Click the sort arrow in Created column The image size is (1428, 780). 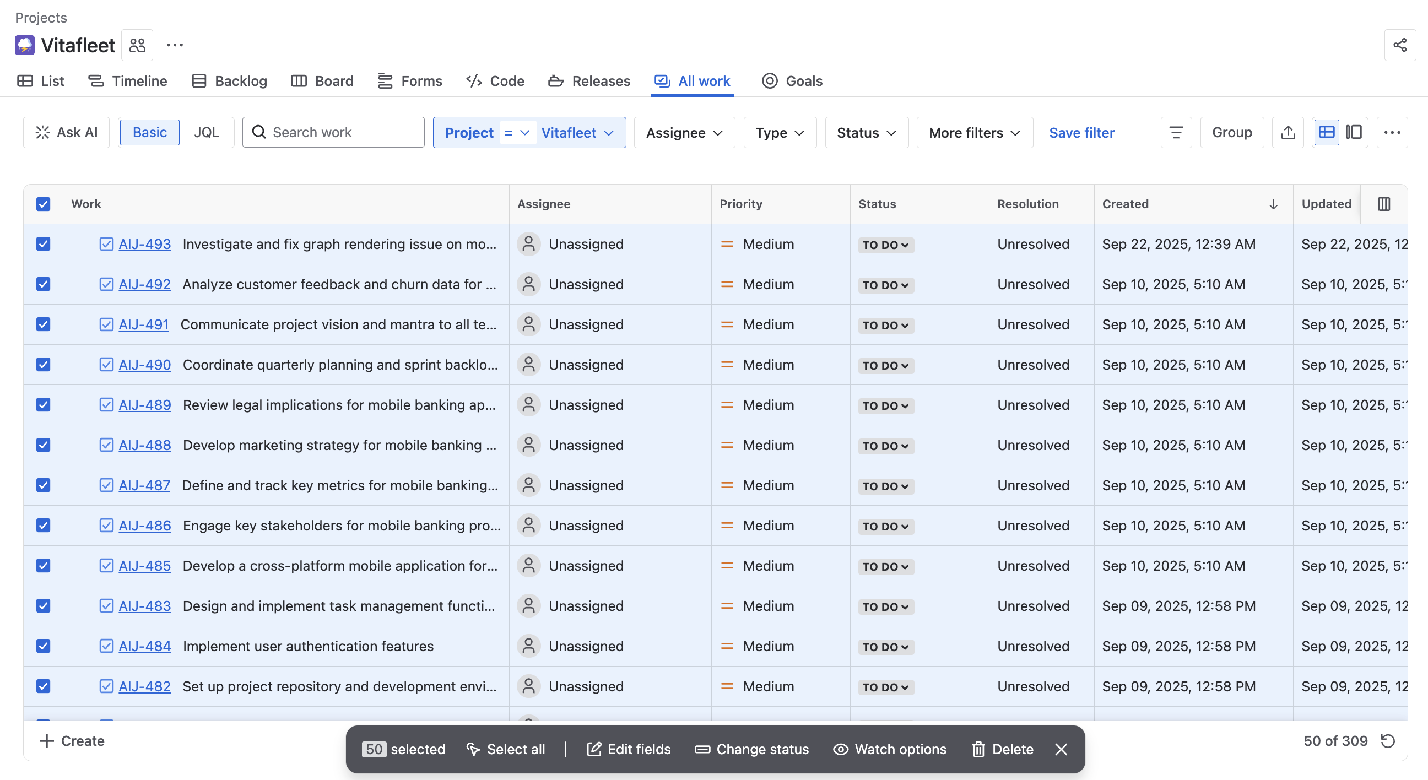1273,204
